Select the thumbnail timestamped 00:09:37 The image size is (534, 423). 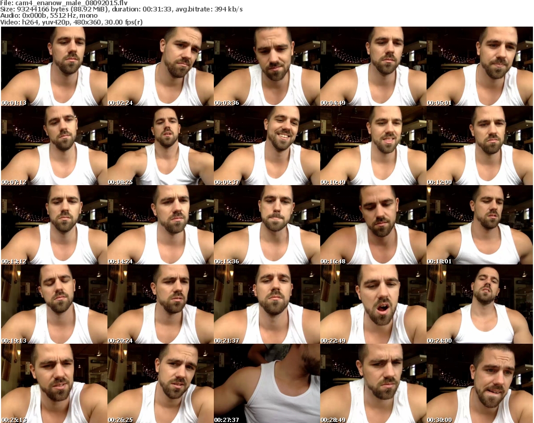pos(267,146)
